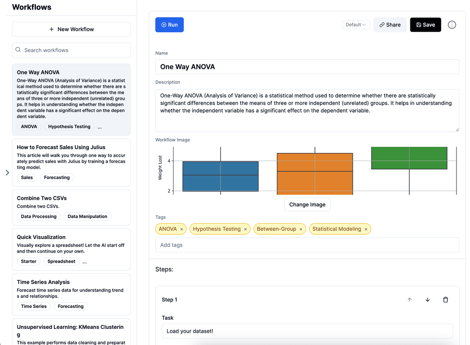Click the Between-Group tag label
This screenshot has width=470, height=345.
click(x=276, y=229)
